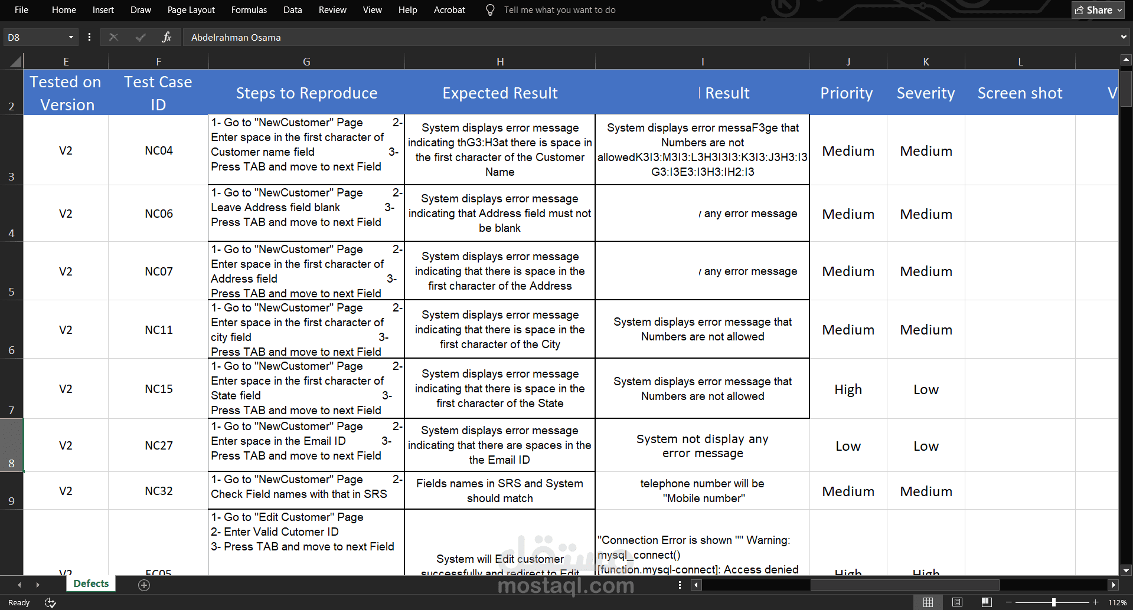Select the Priority header cell
Screen dimensions: 1133x610
[848, 93]
